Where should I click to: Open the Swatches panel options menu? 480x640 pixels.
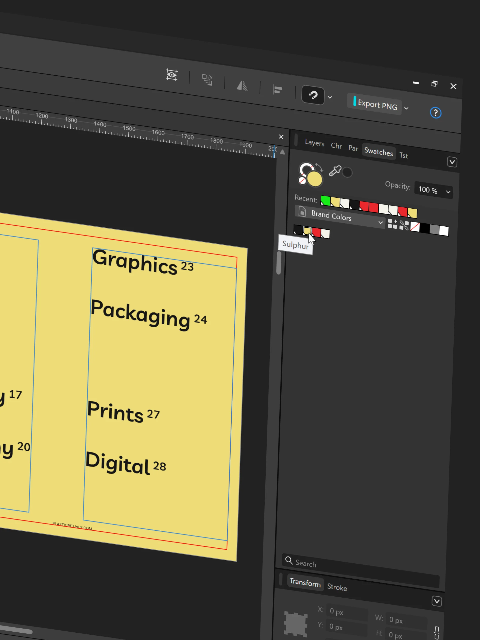click(x=452, y=162)
